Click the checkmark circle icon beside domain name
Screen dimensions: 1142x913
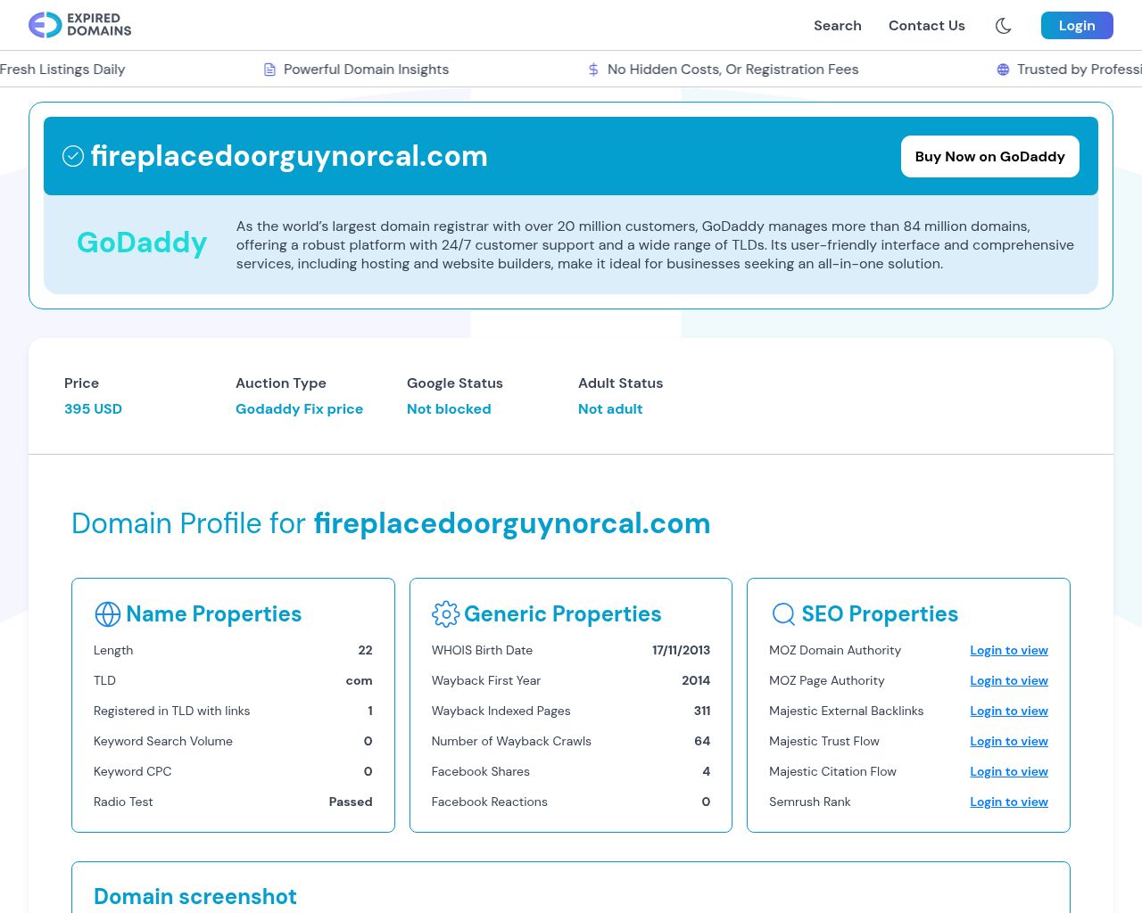click(x=73, y=157)
